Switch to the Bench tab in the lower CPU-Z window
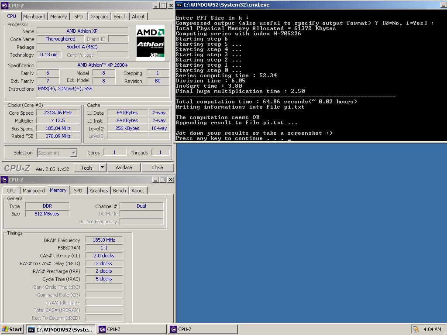Image resolution: width=447 pixels, height=335 pixels. coord(120,191)
